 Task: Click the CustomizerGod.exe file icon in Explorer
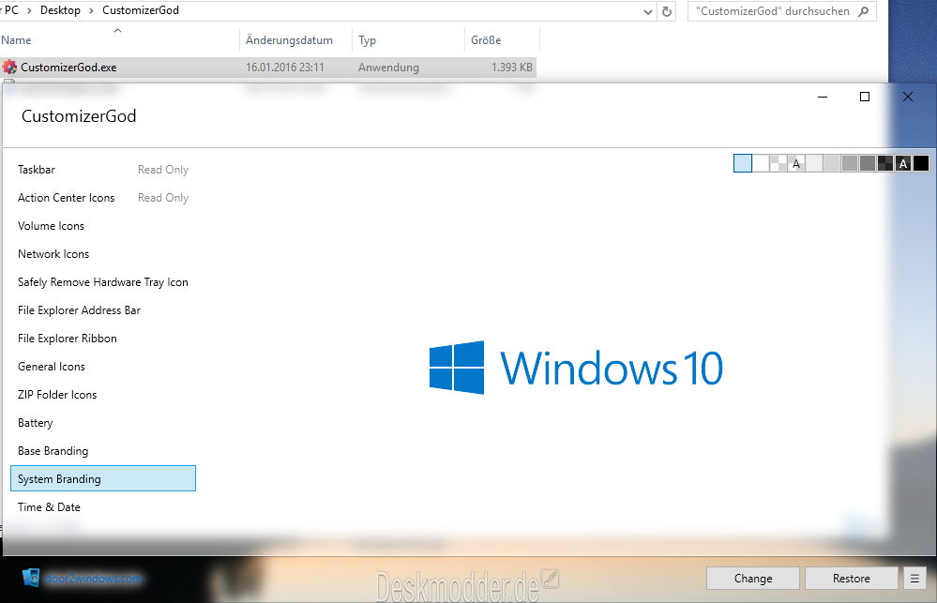[x=9, y=67]
